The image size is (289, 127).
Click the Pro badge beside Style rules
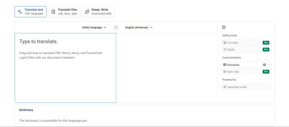[x=266, y=72]
